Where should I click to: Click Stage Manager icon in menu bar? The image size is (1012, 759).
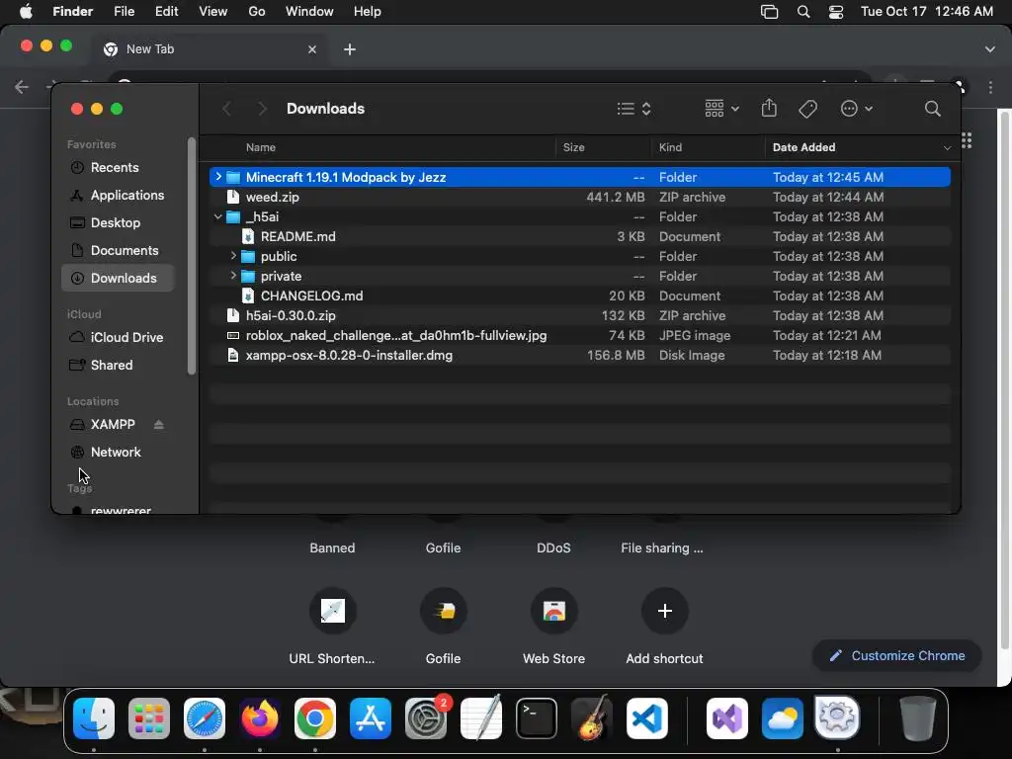[x=769, y=12]
